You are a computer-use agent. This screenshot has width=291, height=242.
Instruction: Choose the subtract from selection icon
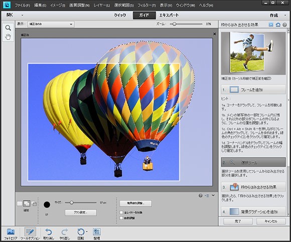pyautogui.click(x=34, y=203)
